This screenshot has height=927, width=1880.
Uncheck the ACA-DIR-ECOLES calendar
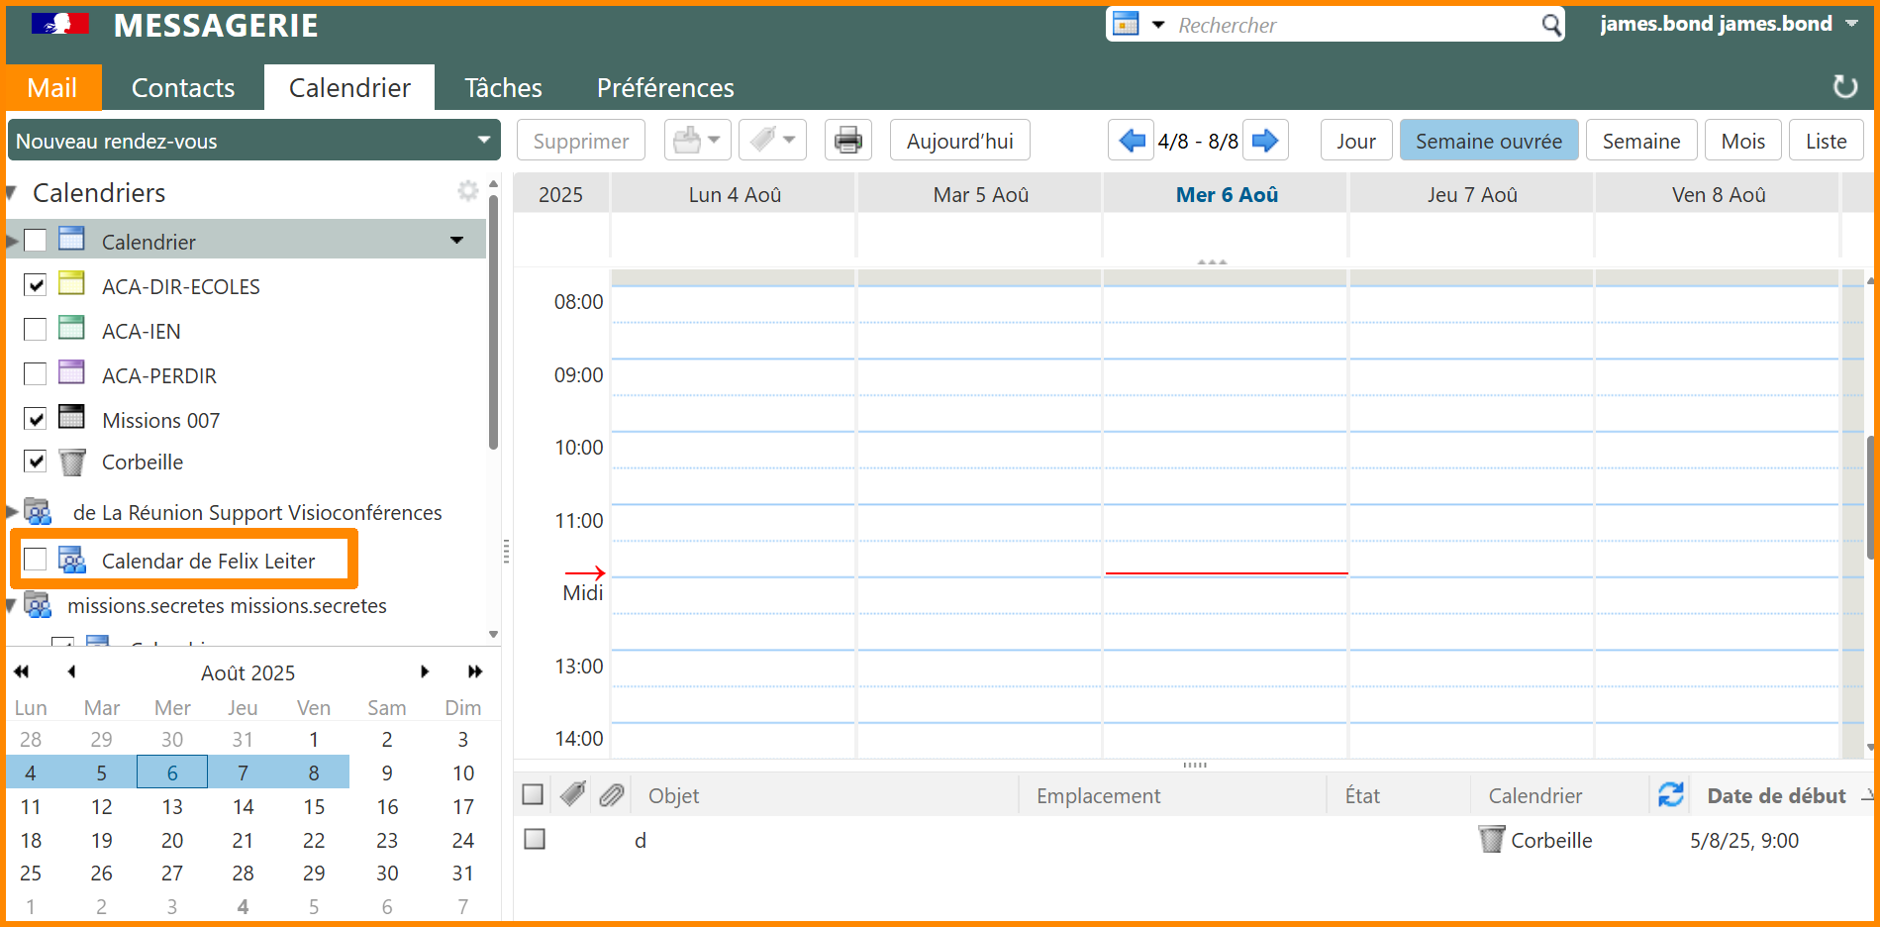[36, 286]
